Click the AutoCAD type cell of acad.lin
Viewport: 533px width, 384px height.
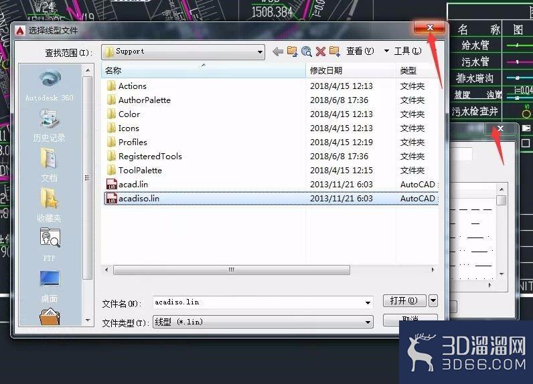pyautogui.click(x=419, y=185)
